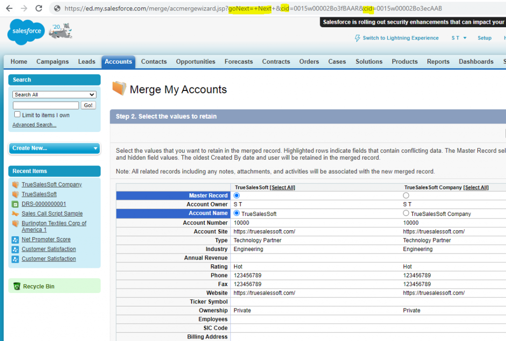
Task: Open the DRS-0000000001 recent item
Action: pyautogui.click(x=44, y=204)
